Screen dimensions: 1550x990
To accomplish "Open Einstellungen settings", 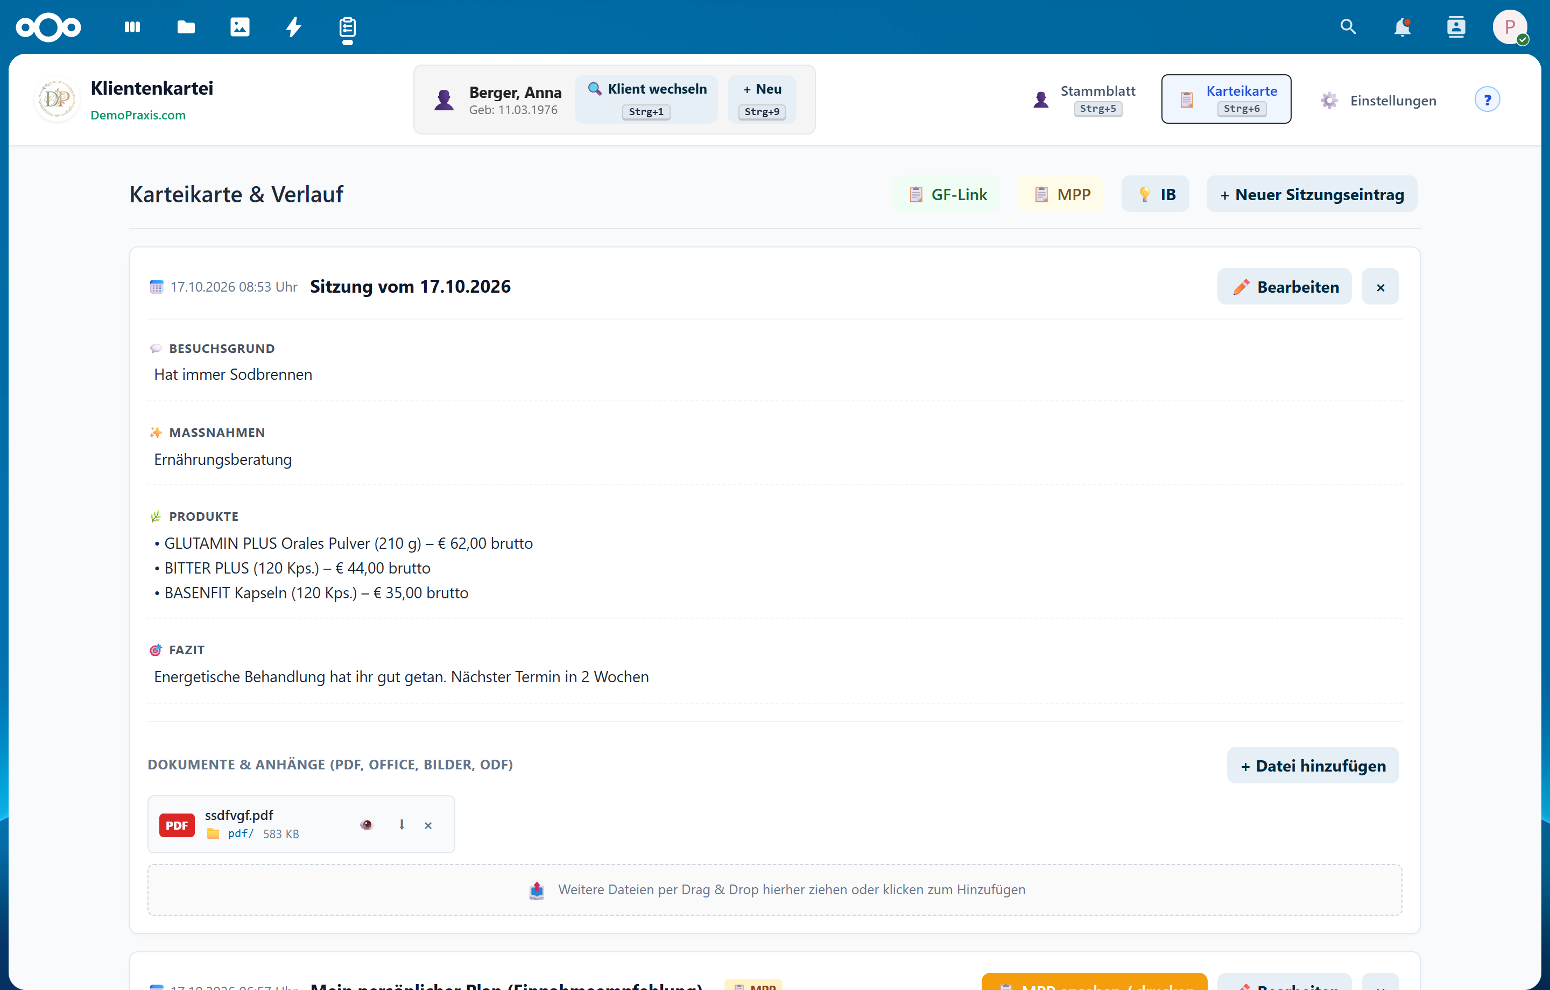I will [1379, 101].
